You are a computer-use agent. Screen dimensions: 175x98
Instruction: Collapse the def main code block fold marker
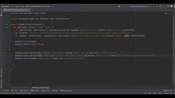point(10,27)
